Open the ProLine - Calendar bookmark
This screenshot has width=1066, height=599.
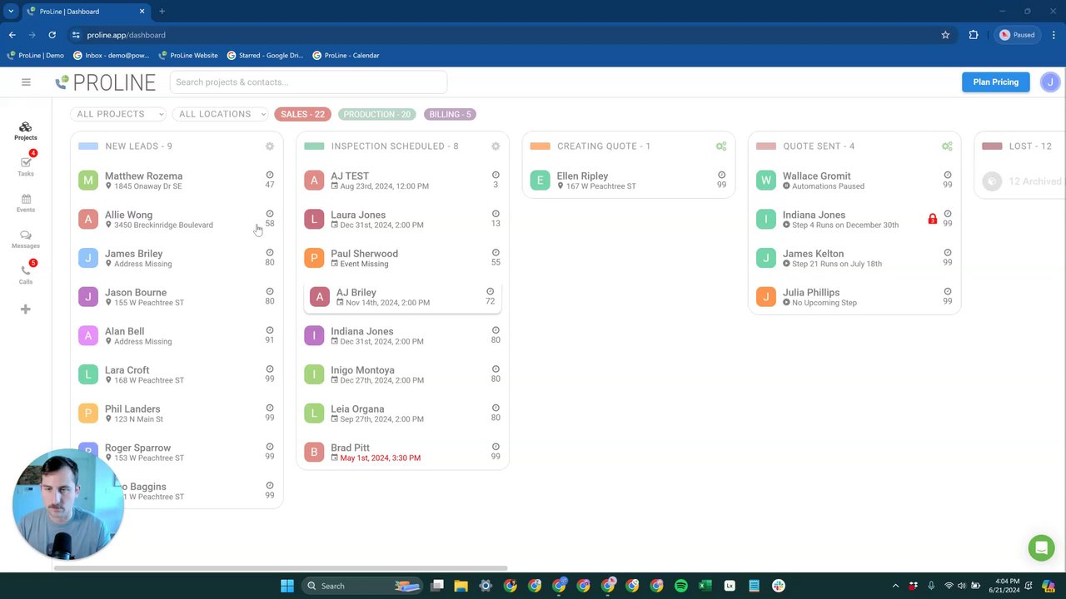click(x=346, y=56)
